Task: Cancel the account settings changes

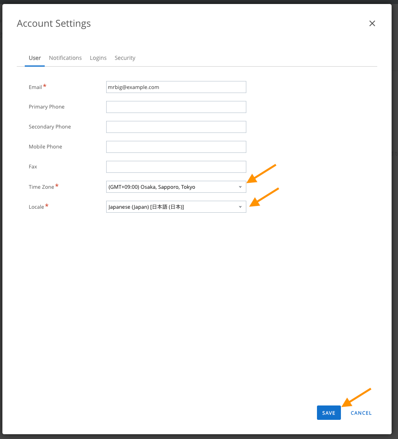Action: click(x=361, y=413)
